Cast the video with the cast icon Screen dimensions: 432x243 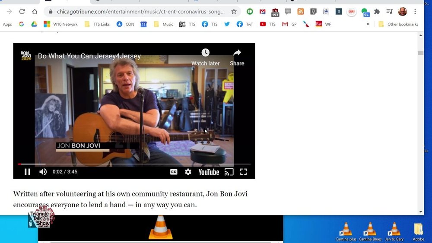(x=229, y=172)
